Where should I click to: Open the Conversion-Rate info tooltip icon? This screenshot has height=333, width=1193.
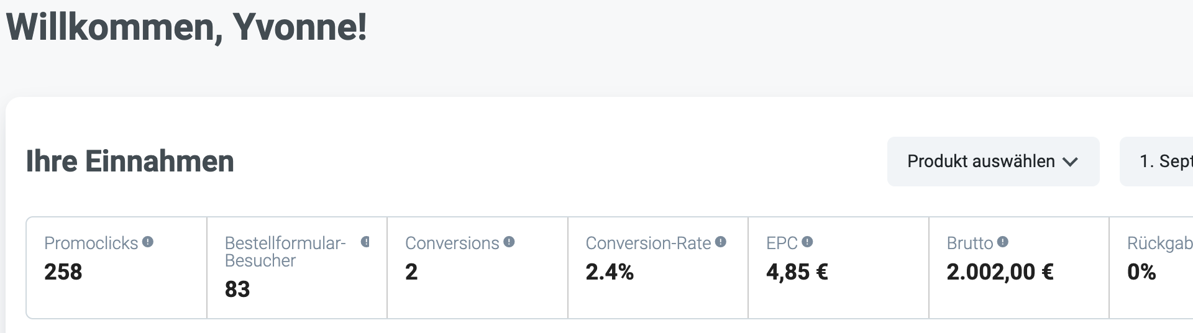pos(721,242)
